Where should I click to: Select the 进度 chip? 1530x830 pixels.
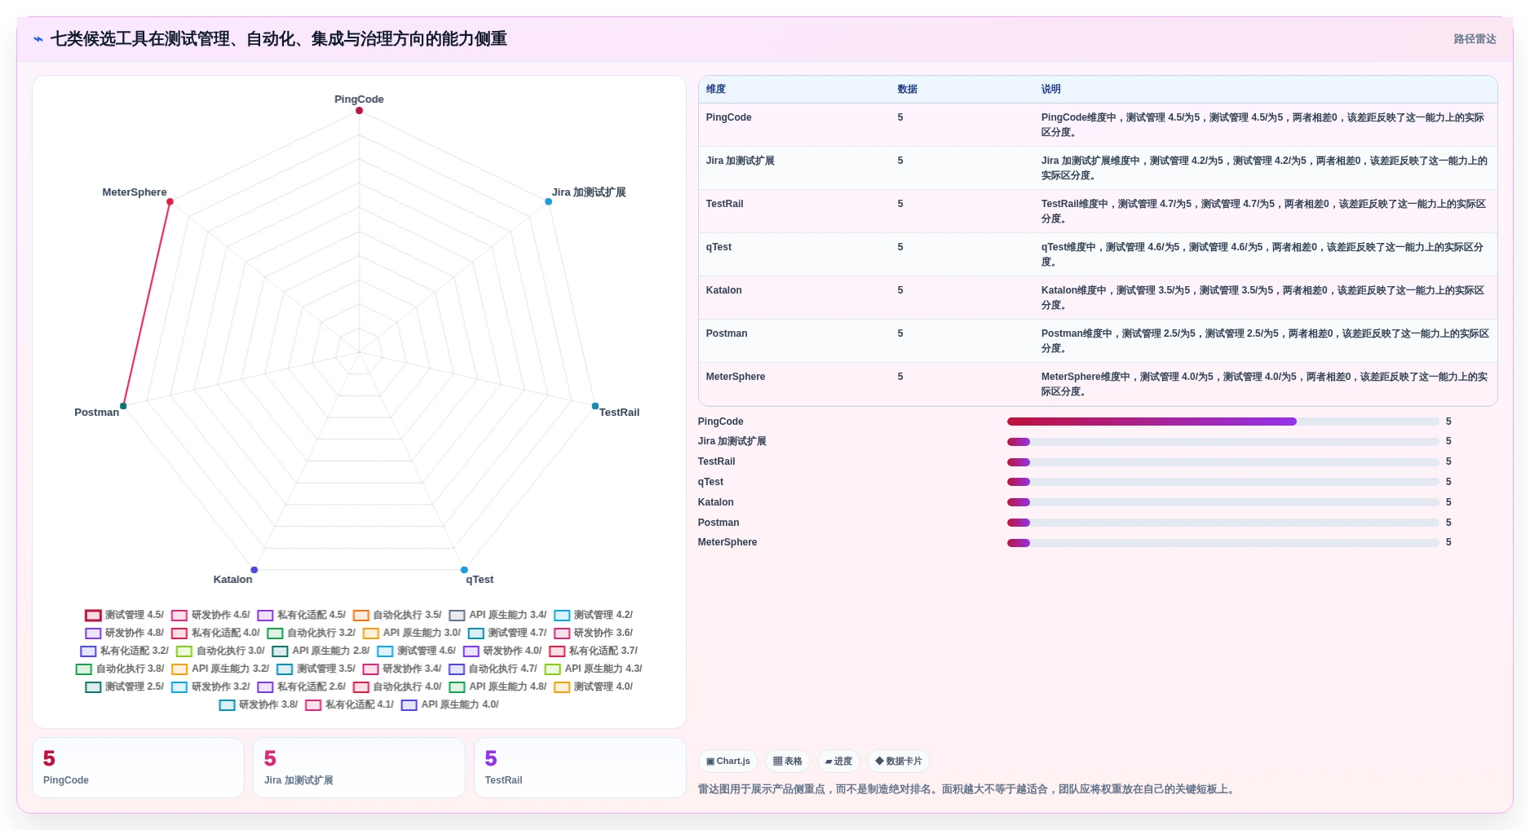pos(838,762)
